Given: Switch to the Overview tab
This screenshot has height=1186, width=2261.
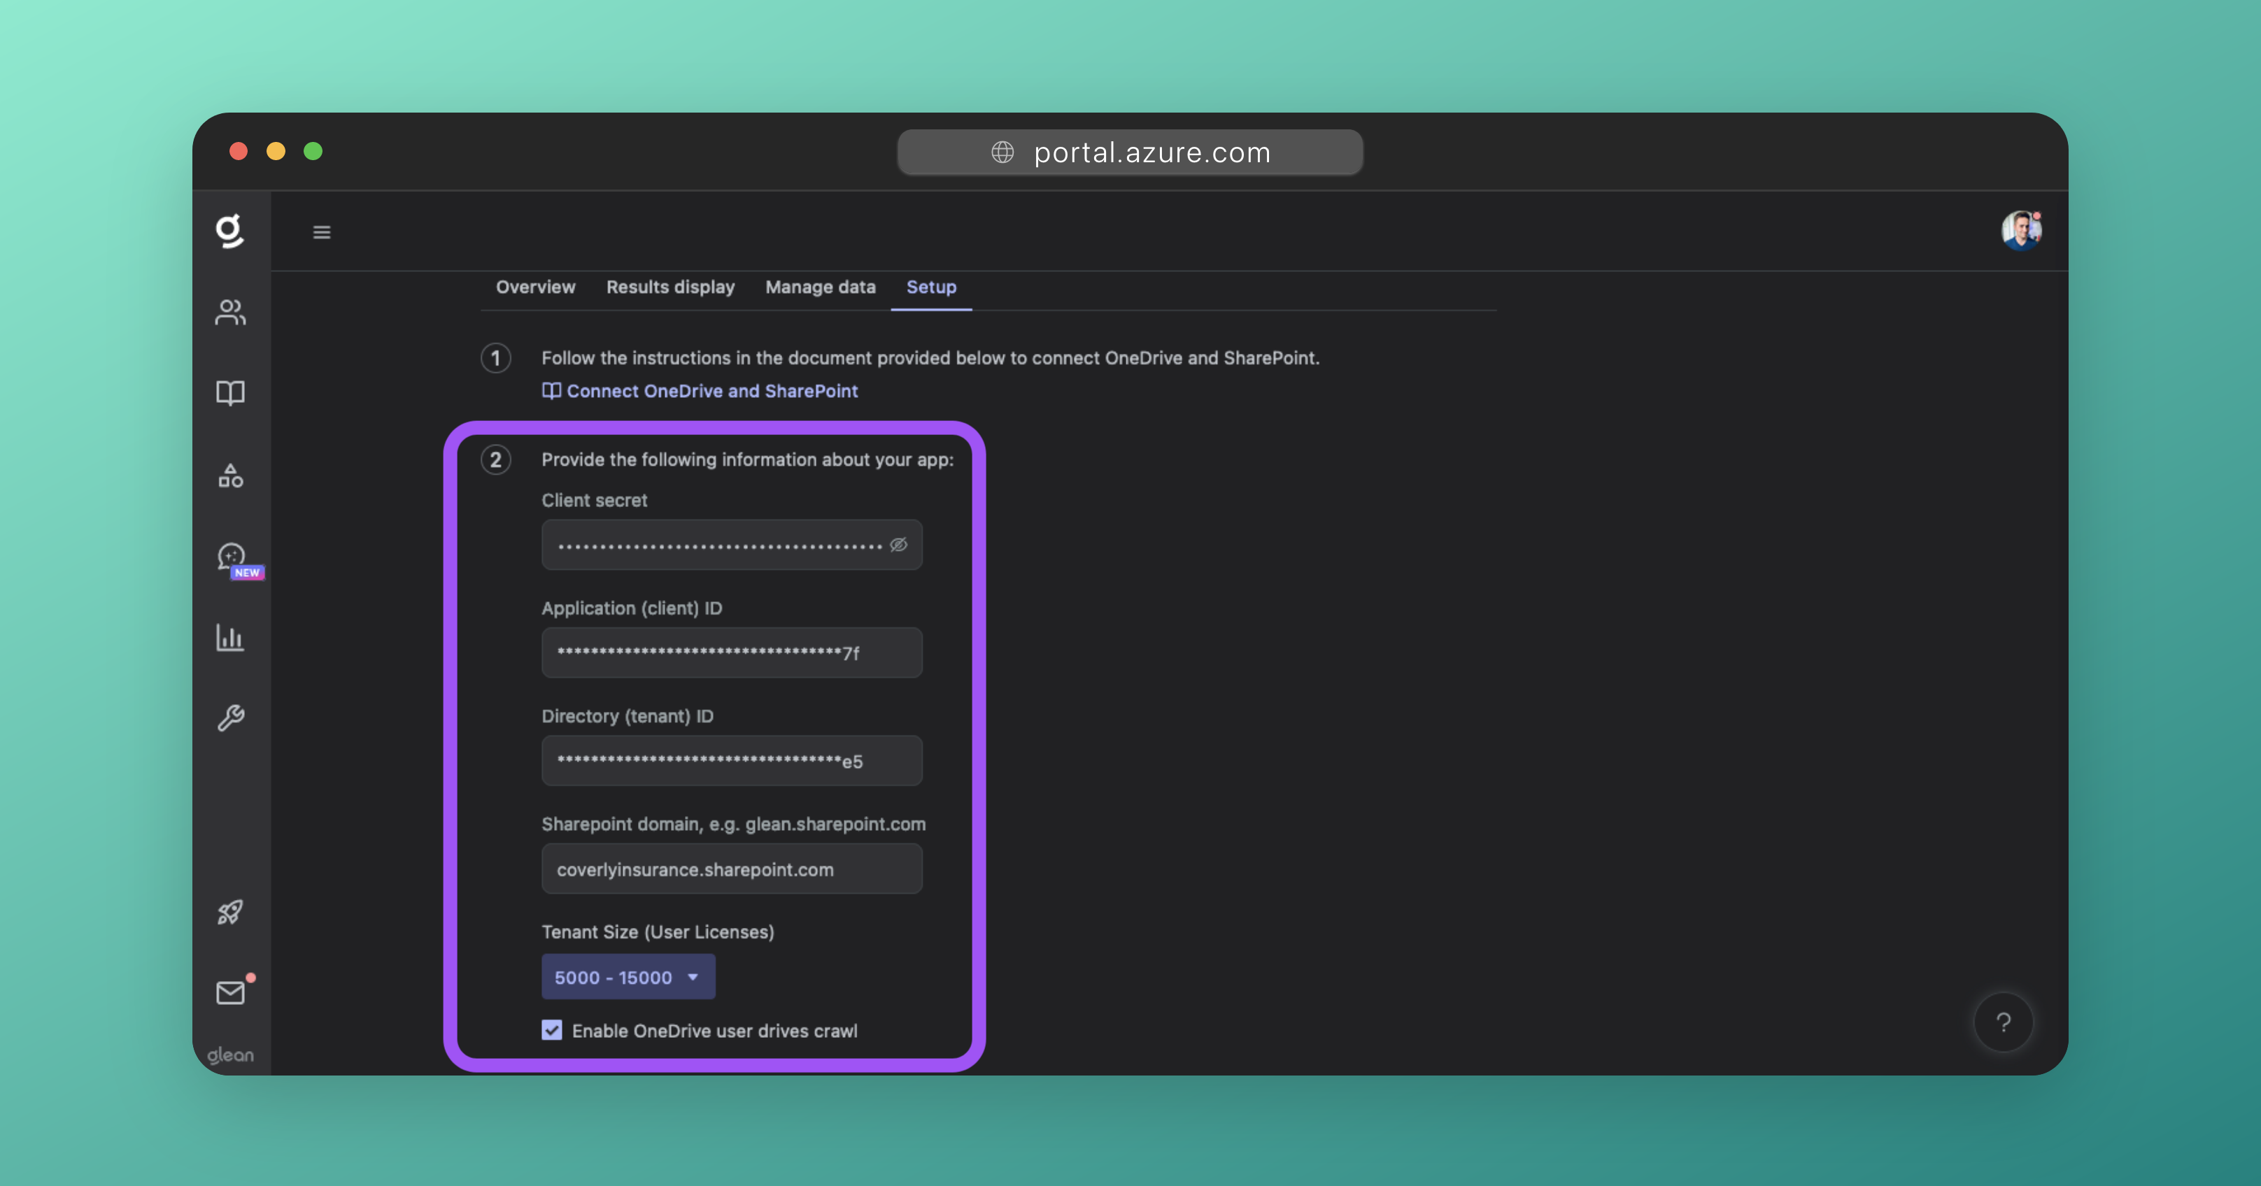Looking at the screenshot, I should click(x=535, y=287).
